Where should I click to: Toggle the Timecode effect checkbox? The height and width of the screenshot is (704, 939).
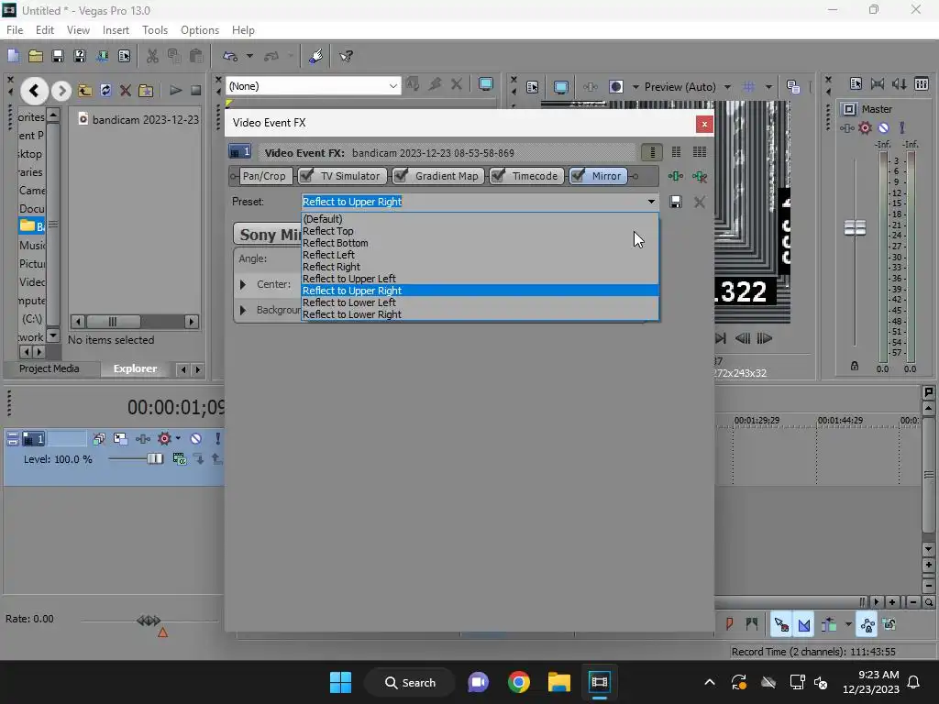click(x=498, y=175)
